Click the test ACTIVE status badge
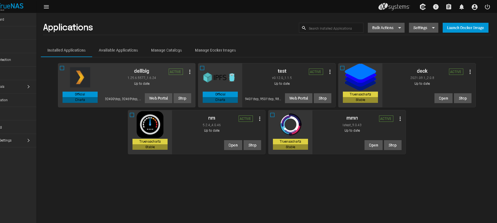This screenshot has height=223, width=497. (316, 72)
